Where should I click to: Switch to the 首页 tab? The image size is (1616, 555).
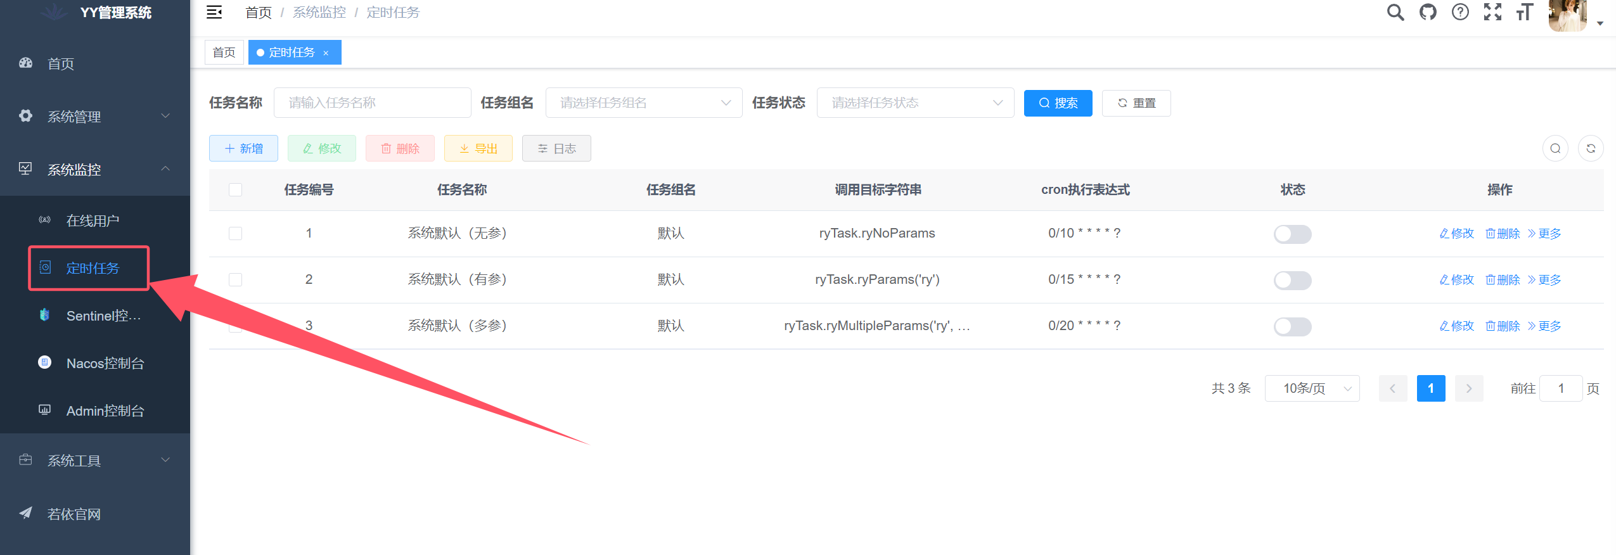point(224,53)
